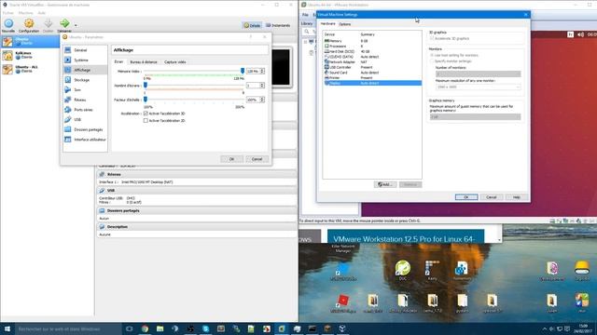The height and width of the screenshot is (335, 597).
Task: Click the Mémoire vidéo slider handle
Action: pos(243,71)
